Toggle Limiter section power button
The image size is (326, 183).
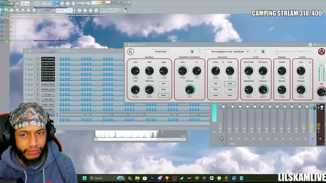[310, 62]
